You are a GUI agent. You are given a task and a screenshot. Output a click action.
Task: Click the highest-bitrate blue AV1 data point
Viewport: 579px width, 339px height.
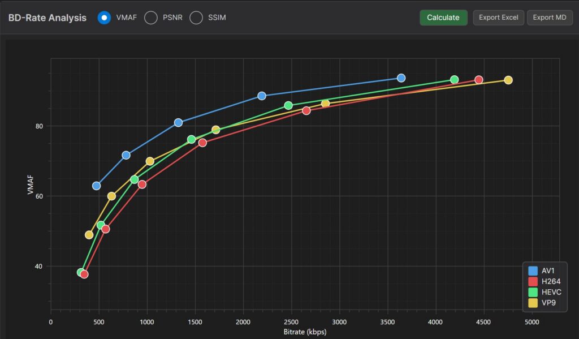401,78
